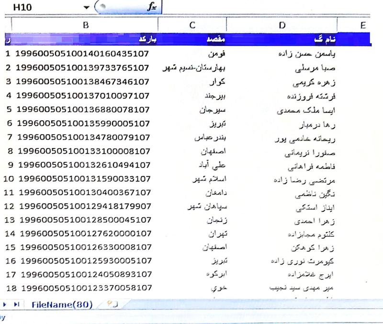Click name cell ایرج غلامزاده in row 17

[x=311, y=275]
